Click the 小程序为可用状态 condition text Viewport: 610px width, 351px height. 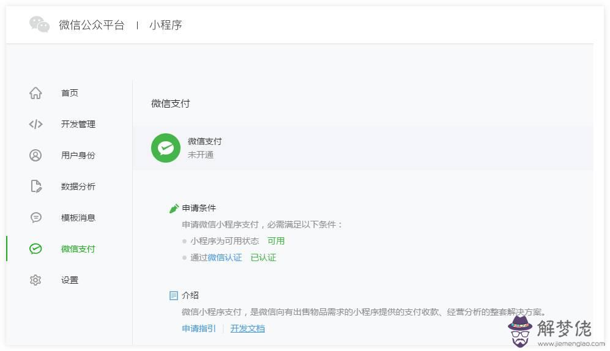point(225,241)
